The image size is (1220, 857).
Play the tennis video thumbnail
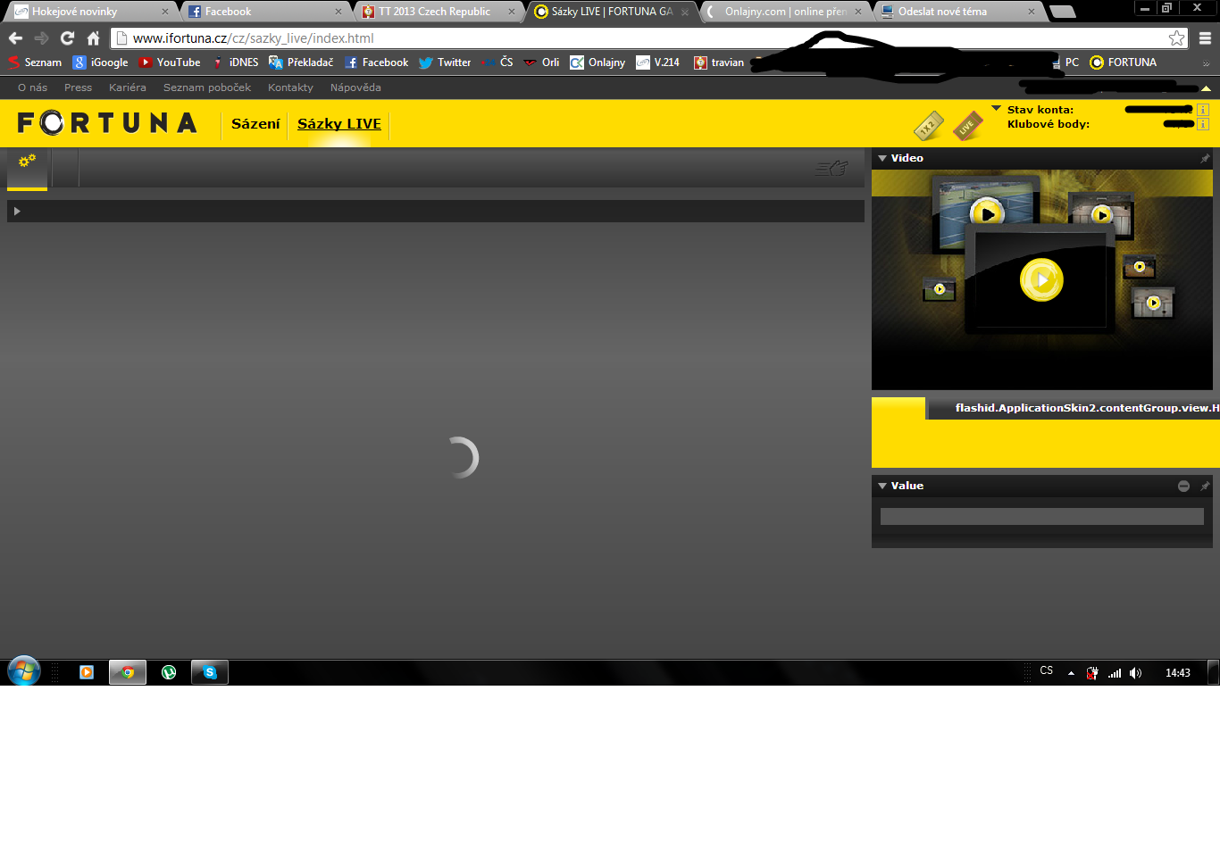pos(987,213)
